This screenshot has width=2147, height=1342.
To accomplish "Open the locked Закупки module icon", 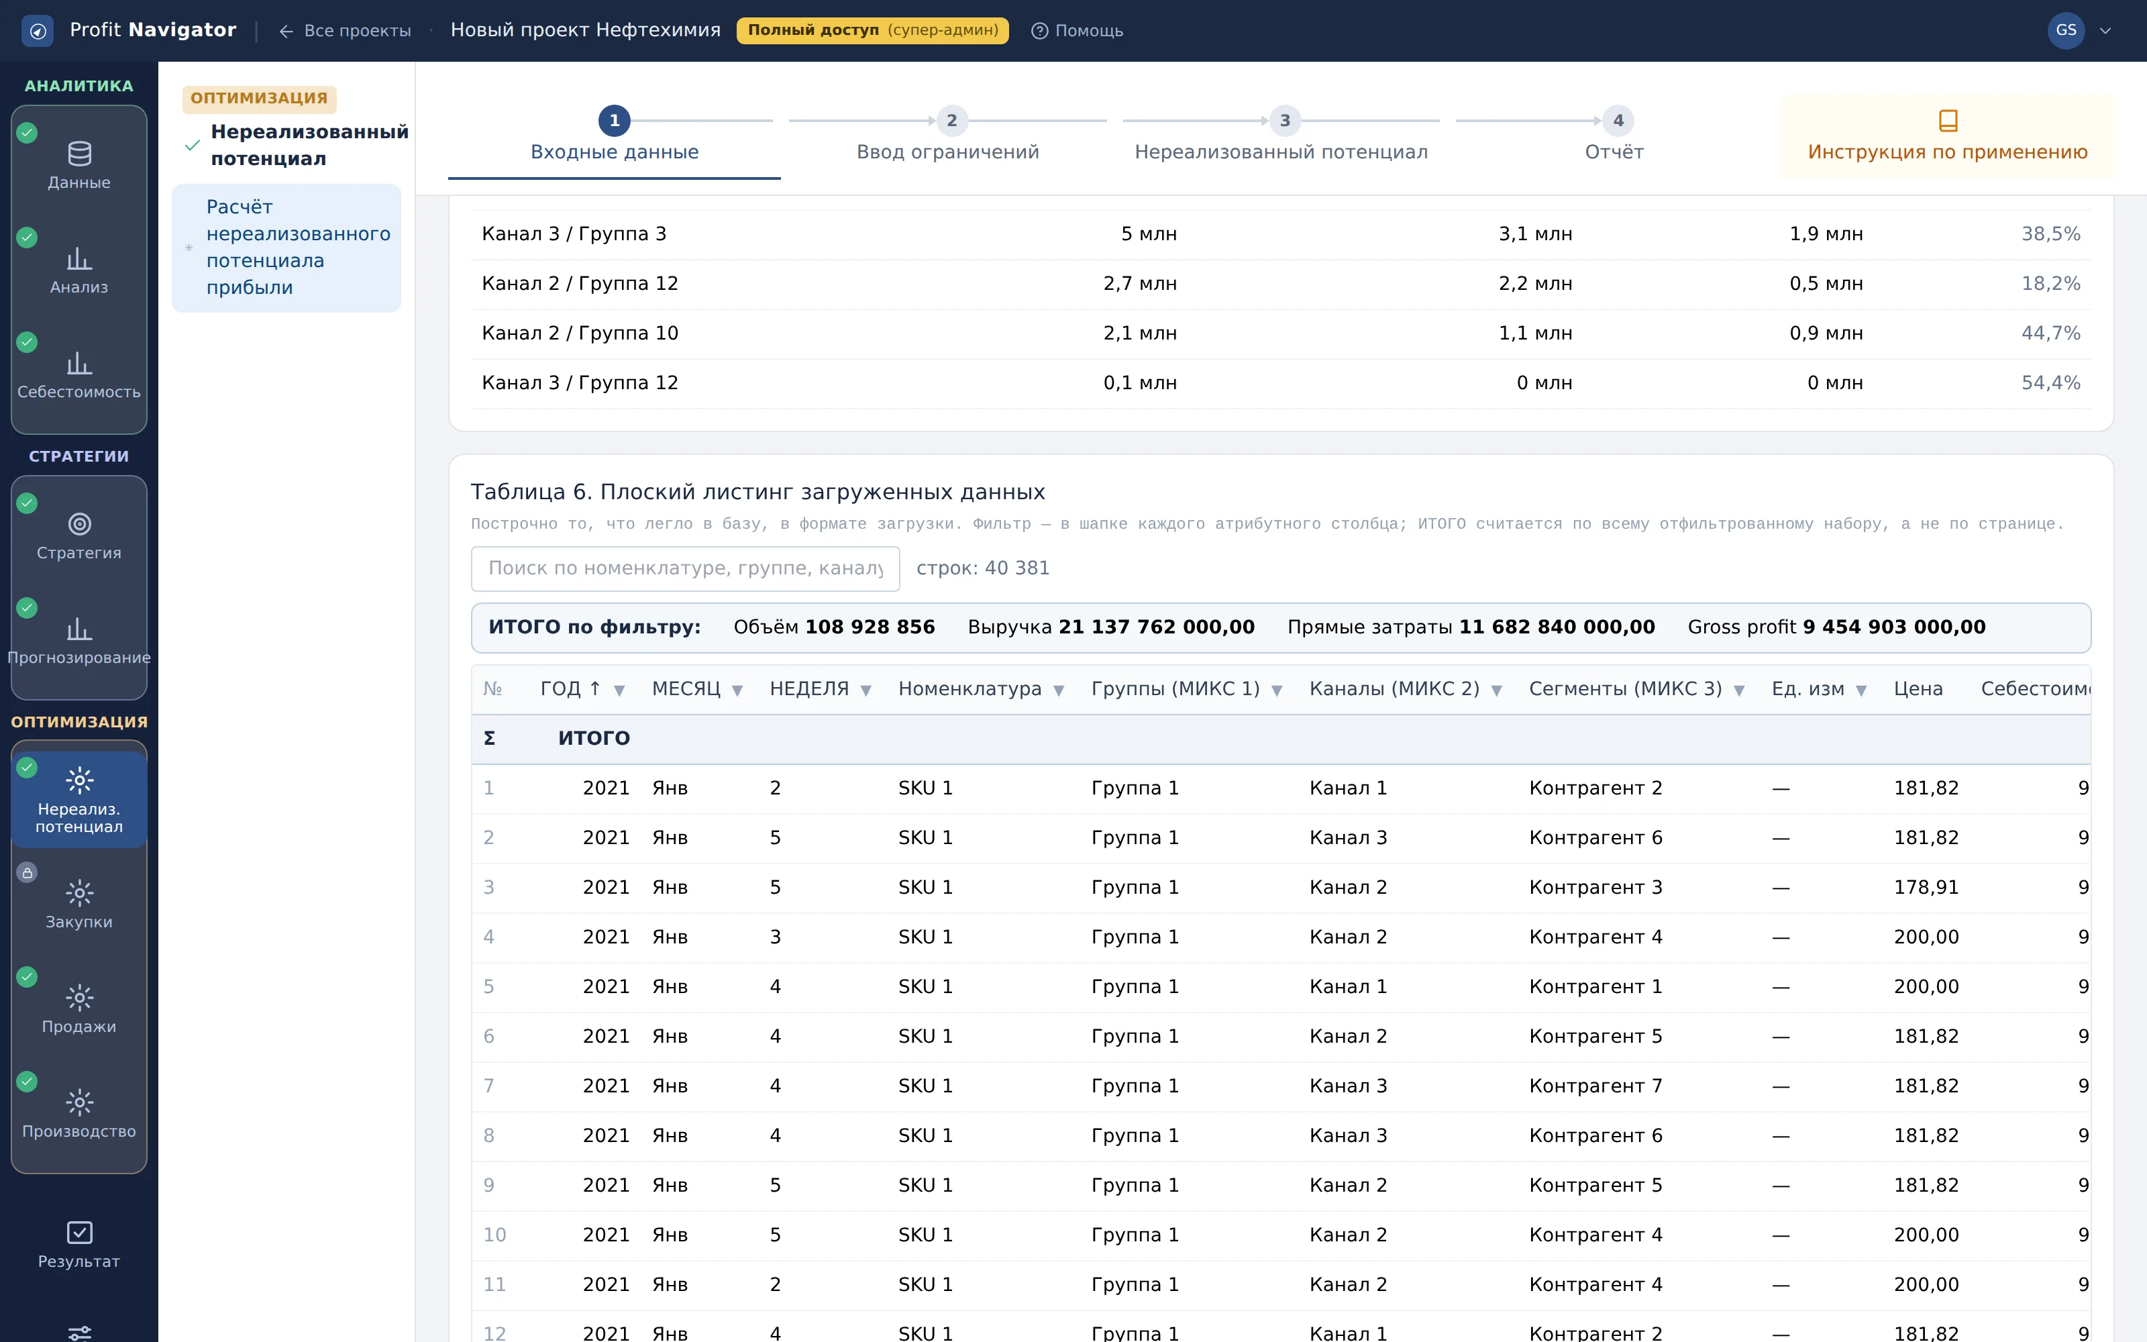I will pos(79,894).
